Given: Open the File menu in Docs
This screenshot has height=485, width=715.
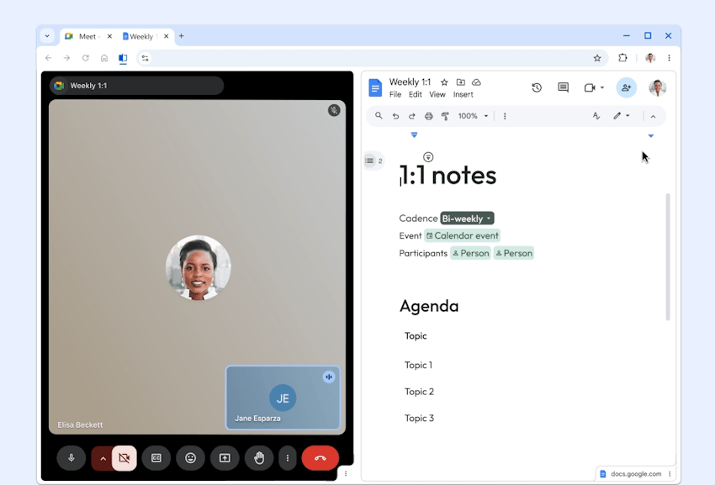Looking at the screenshot, I should [x=395, y=95].
